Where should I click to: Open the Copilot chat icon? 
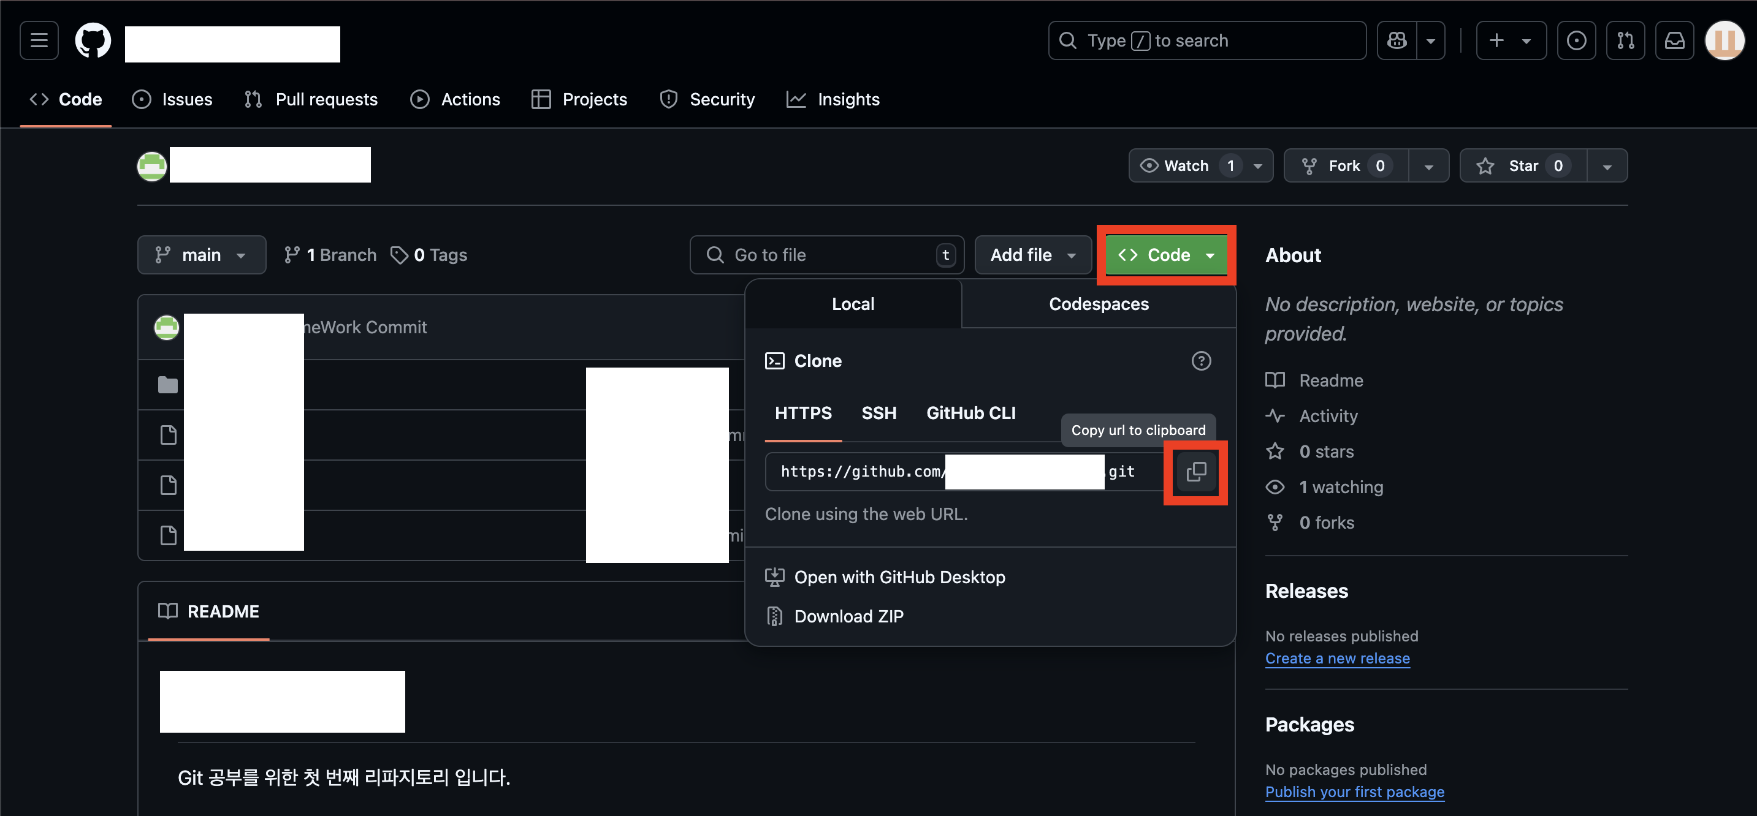point(1396,41)
